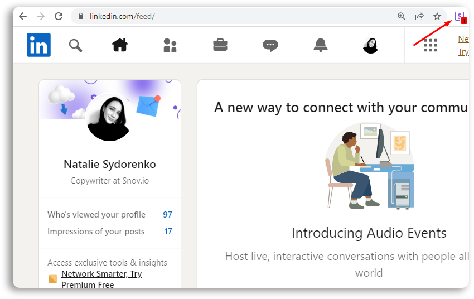
Task: Click the profile card banner image
Action: [110, 99]
